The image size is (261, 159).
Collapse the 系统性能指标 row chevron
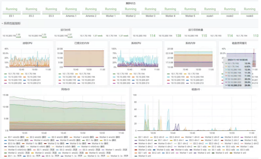2,23
